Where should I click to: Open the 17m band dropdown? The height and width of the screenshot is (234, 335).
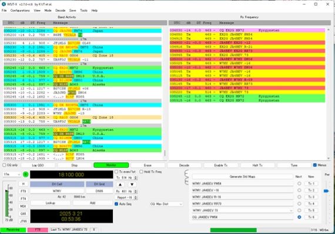(12, 174)
